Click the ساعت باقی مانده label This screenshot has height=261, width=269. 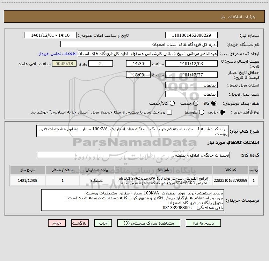point(35,64)
